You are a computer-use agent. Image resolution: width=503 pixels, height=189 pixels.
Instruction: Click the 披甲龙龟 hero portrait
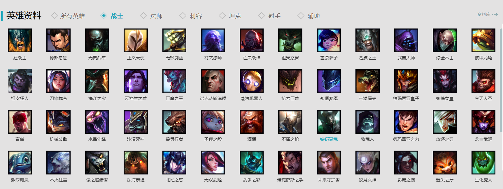(483, 40)
